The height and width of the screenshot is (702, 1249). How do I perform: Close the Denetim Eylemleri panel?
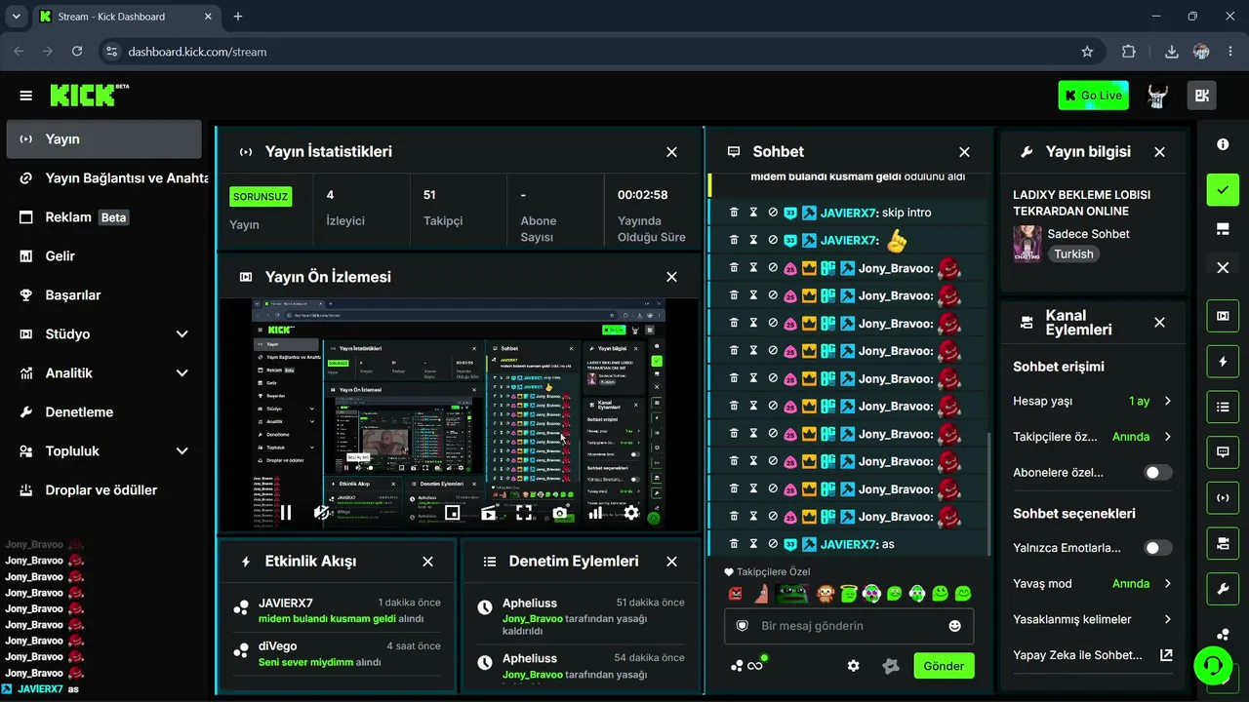click(671, 562)
